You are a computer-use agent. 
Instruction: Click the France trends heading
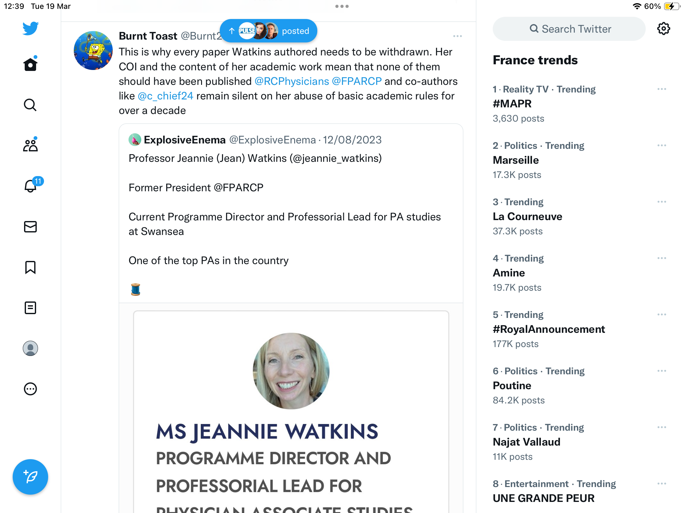(x=535, y=60)
